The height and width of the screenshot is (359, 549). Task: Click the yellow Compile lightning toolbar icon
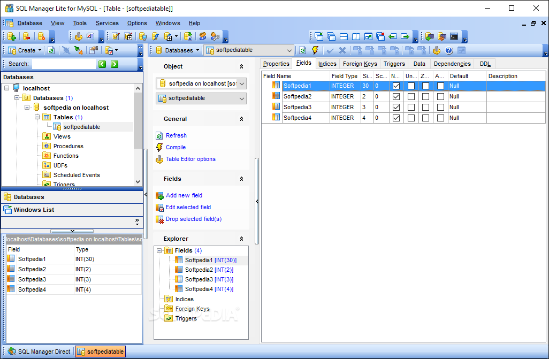pyautogui.click(x=315, y=50)
